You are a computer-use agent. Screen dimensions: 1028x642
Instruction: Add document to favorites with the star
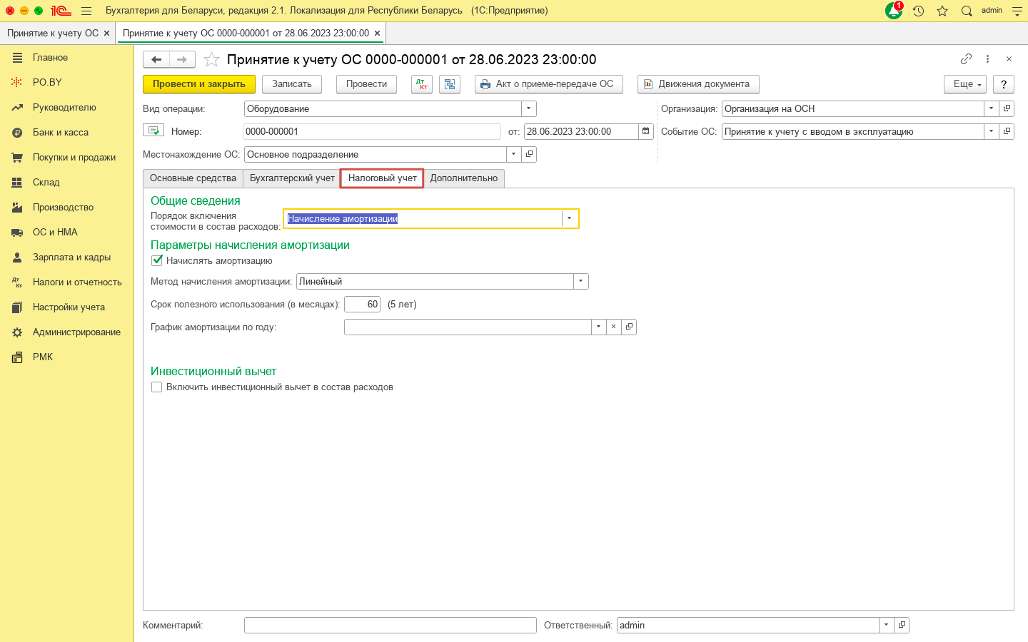[x=211, y=59]
